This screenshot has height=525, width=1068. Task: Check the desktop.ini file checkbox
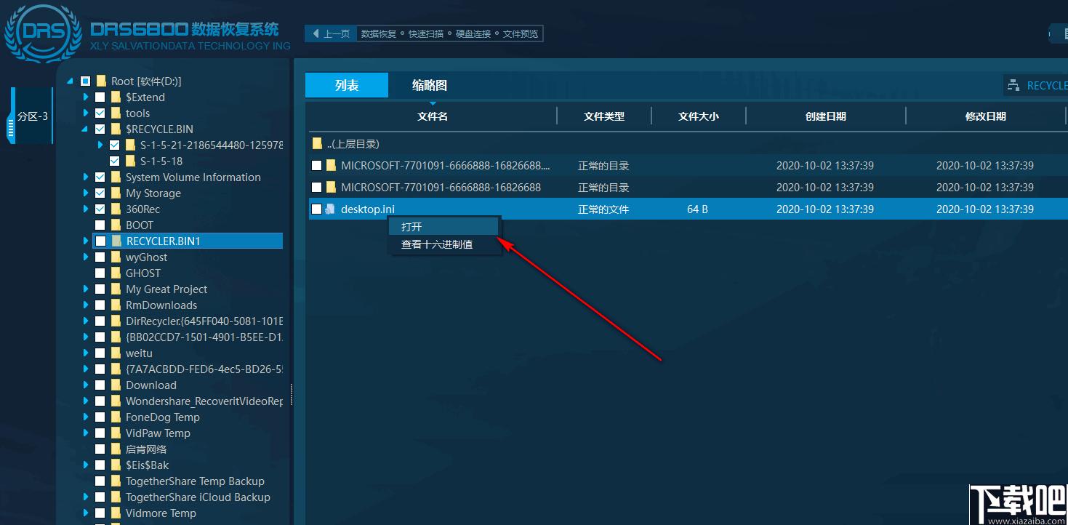click(x=317, y=209)
